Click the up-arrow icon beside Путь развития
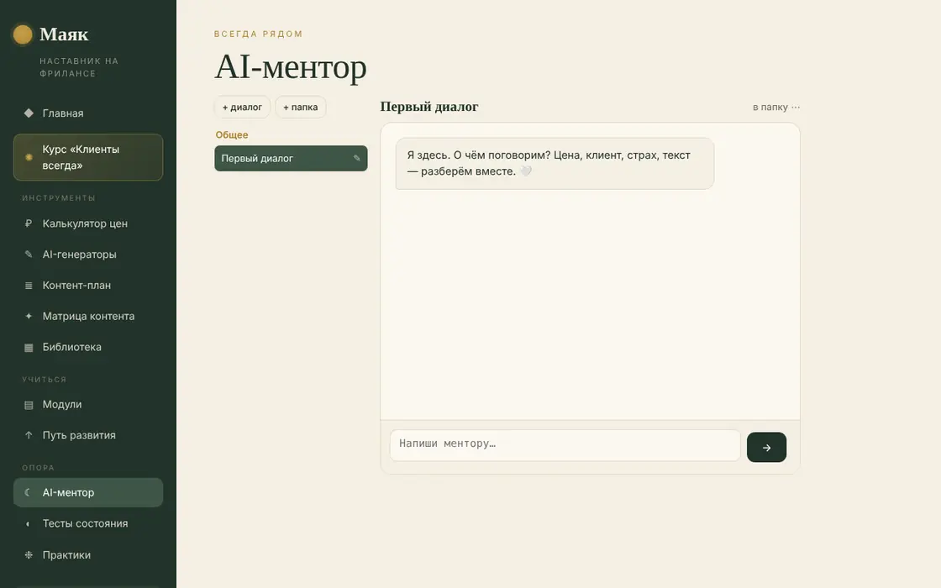 click(29, 436)
